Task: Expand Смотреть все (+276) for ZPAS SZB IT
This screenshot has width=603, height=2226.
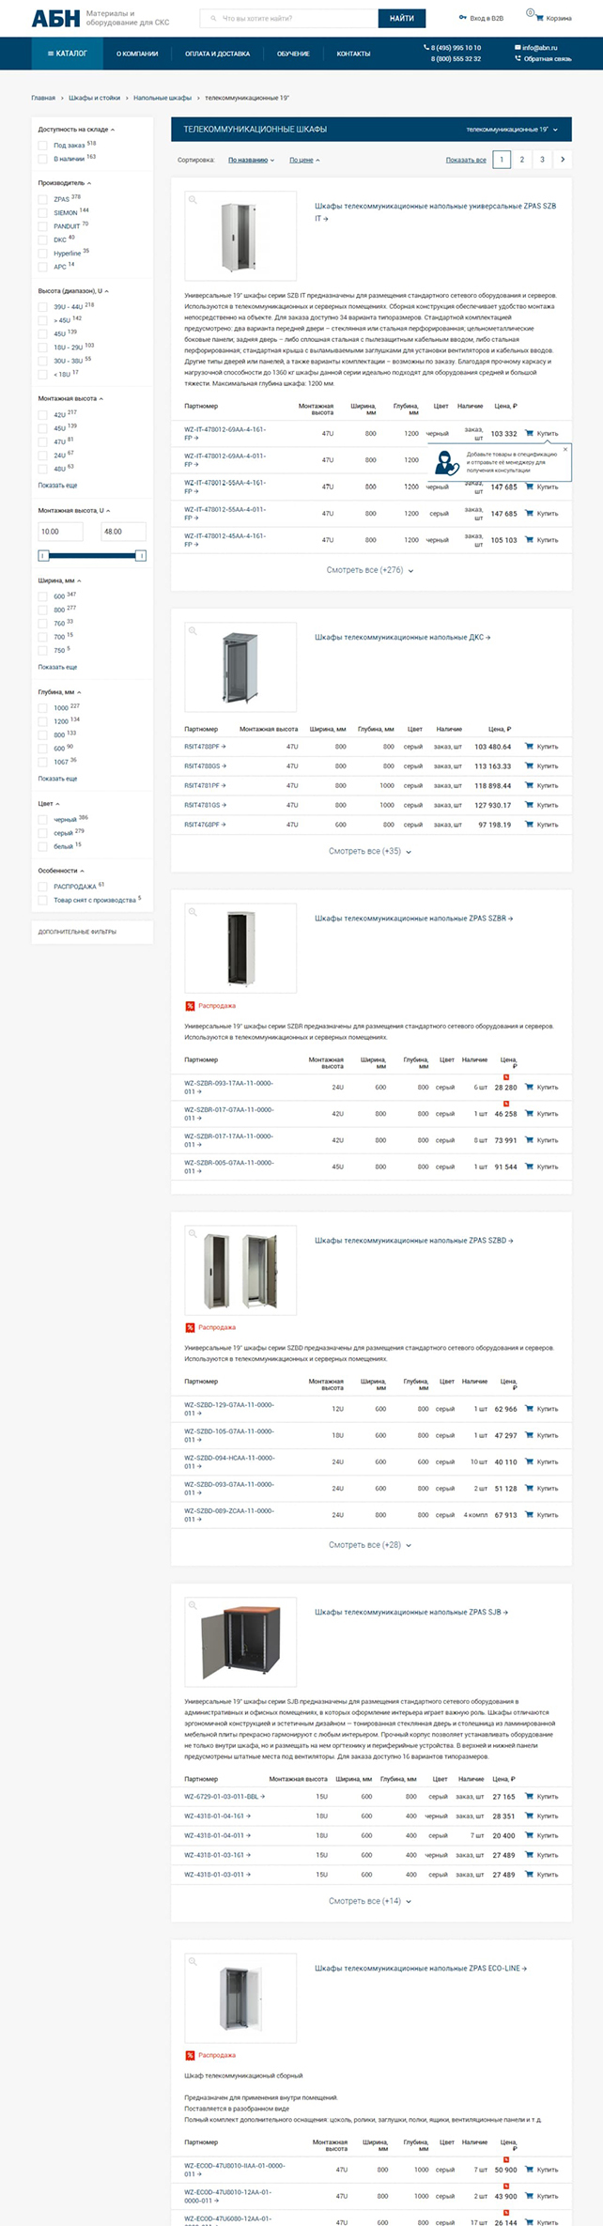Action: (370, 570)
